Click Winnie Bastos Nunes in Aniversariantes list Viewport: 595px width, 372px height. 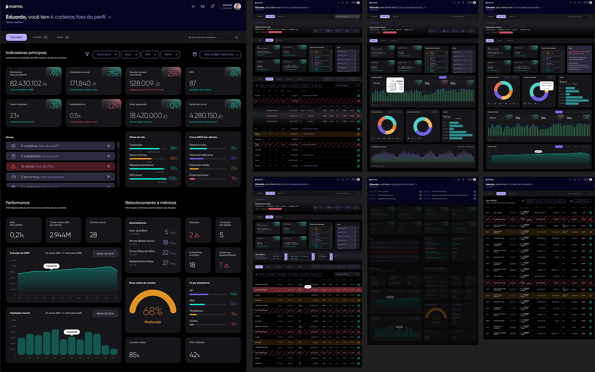tap(142, 241)
